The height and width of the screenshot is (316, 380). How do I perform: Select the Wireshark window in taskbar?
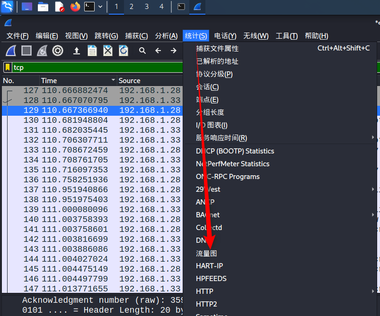coord(197,7)
